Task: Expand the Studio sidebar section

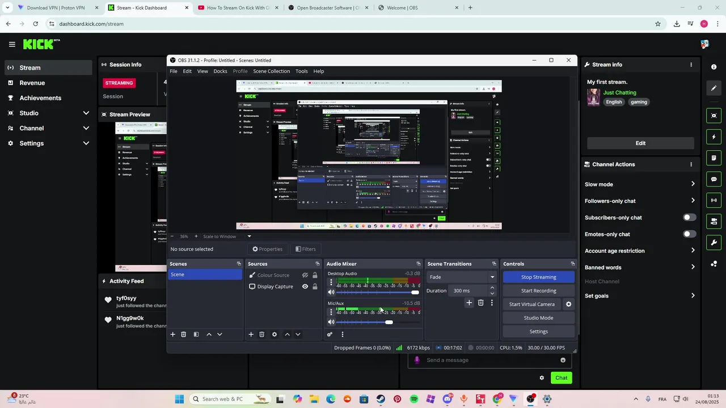Action: [x=86, y=113]
